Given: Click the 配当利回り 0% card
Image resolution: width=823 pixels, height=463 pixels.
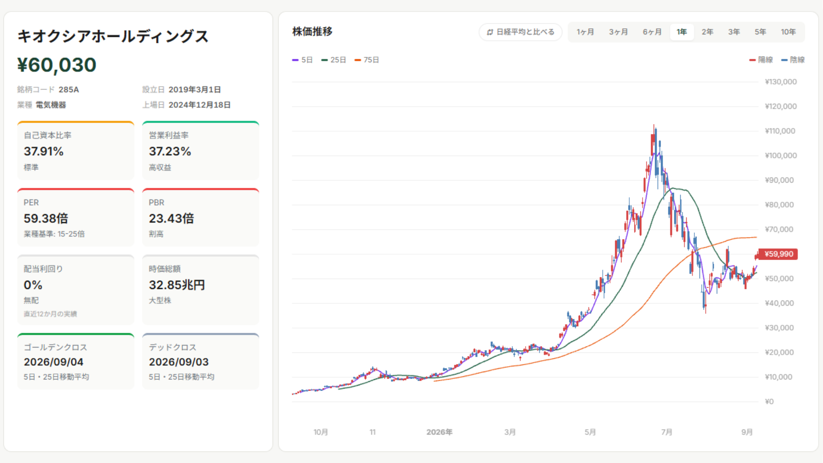Looking at the screenshot, I should pos(76,290).
